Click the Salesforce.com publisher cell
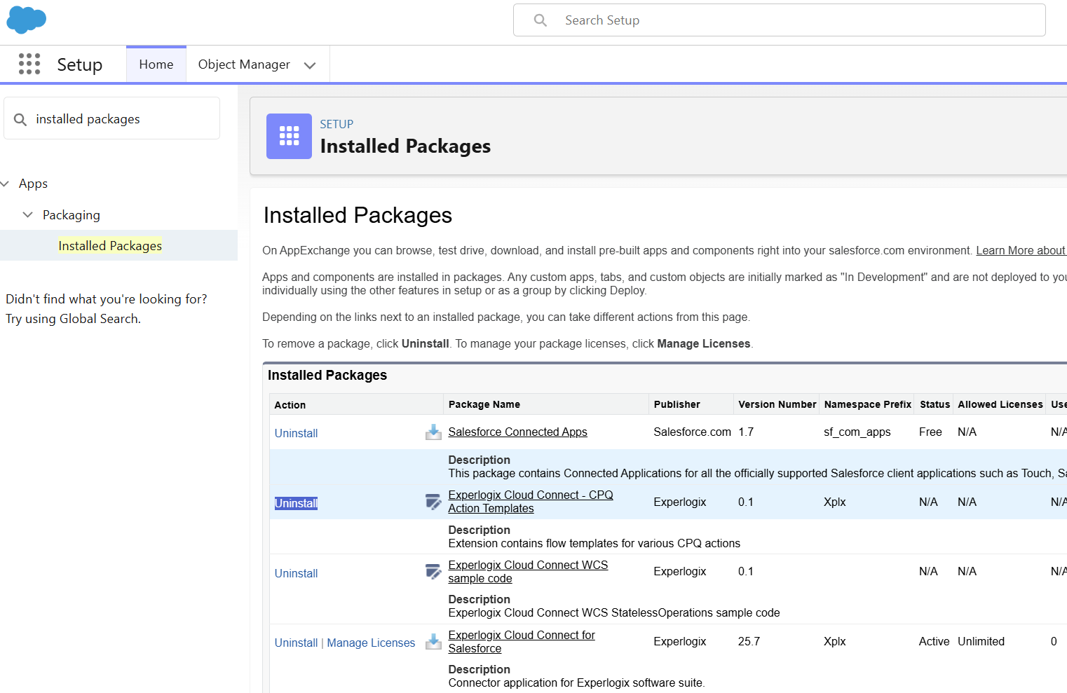Viewport: 1067px width, 693px height. pyautogui.click(x=692, y=432)
